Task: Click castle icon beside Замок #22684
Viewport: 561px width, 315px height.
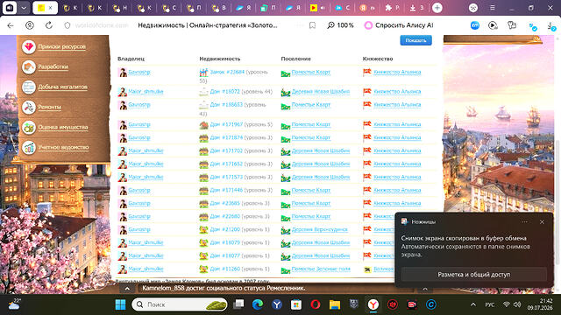Action: 203,73
